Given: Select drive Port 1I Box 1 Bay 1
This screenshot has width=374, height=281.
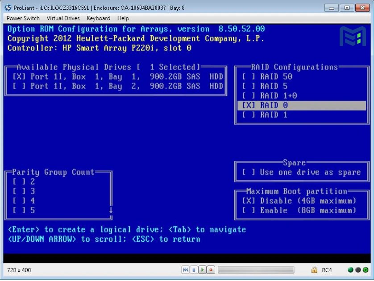Looking at the screenshot, I should tap(117, 77).
